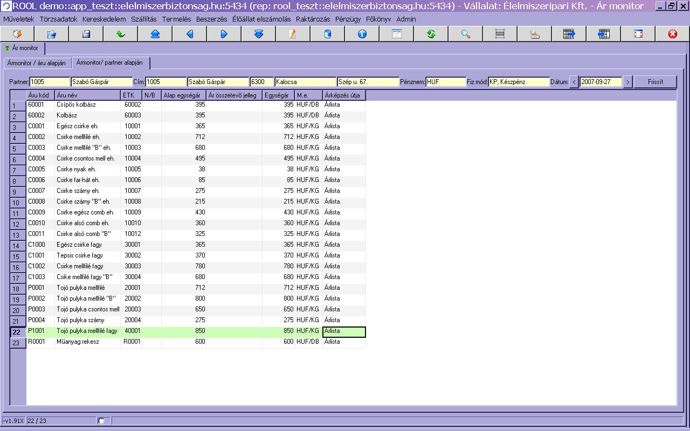Go to next record with right arrow
The width and height of the screenshot is (690, 431).
[x=224, y=34]
